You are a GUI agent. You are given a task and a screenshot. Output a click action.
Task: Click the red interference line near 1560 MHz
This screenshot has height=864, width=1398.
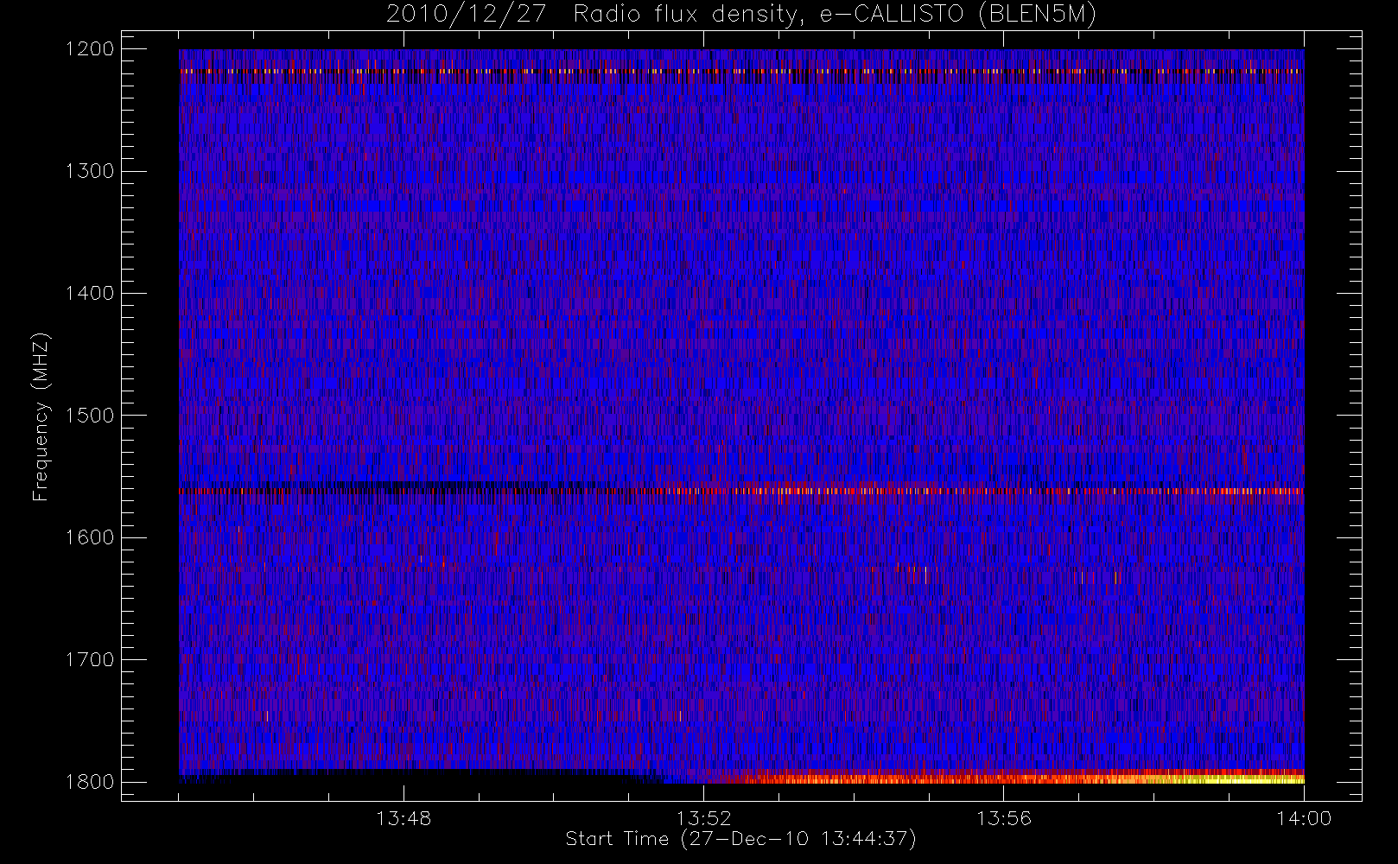click(741, 491)
